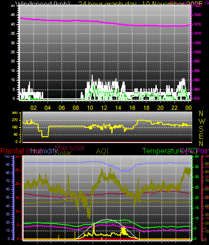209x245 pixels.
Task: Click 90 on the blue humidity axis
Action: click(8, 165)
